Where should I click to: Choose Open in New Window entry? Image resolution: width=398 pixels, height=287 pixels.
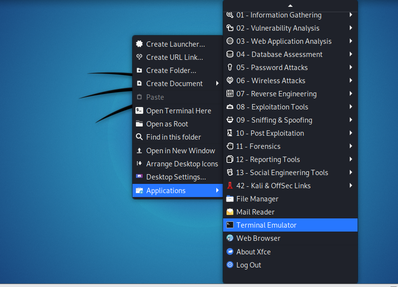177,151
